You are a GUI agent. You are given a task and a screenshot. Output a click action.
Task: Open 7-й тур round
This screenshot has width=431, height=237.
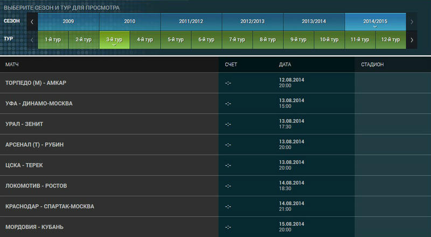click(237, 40)
